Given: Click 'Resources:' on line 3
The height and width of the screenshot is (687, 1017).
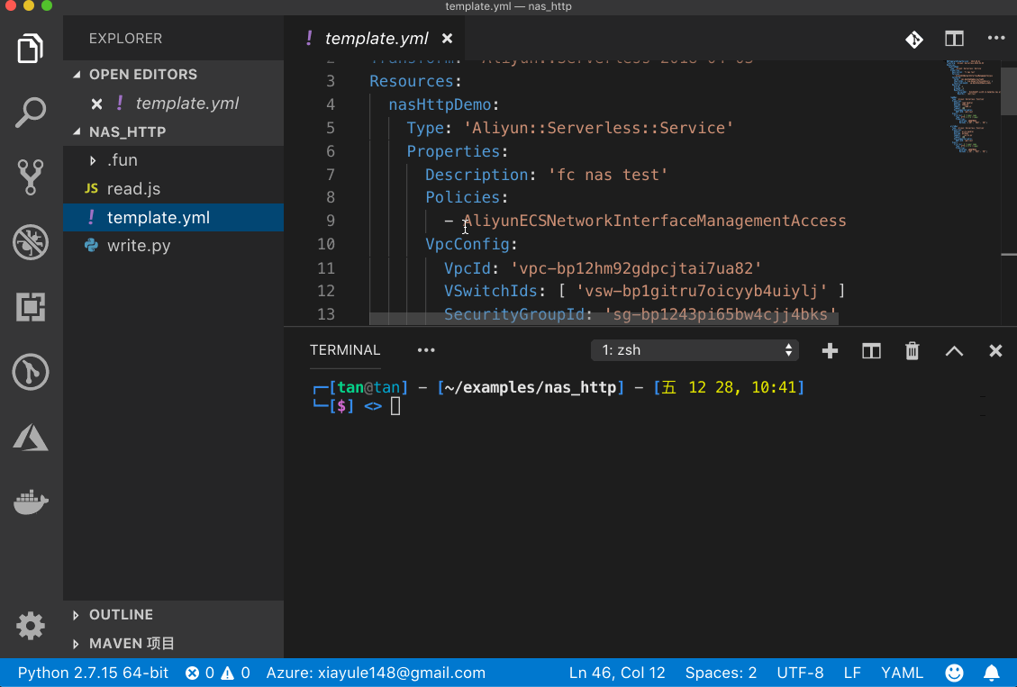Looking at the screenshot, I should click(x=415, y=81).
